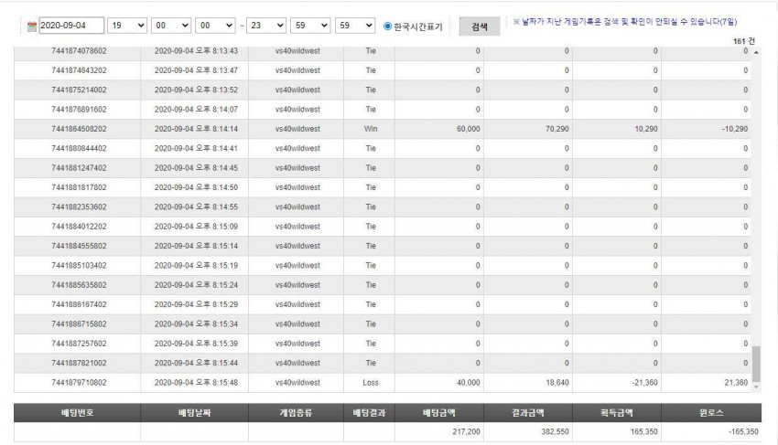Expand the end second dropdown
Screen dimensions: 778x445
coord(355,26)
